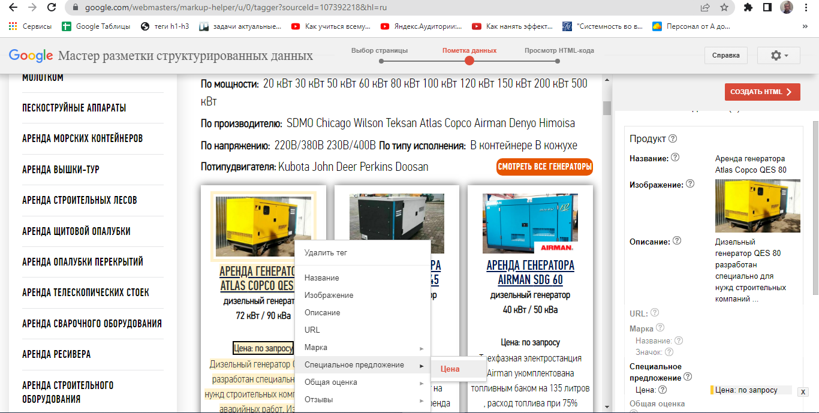Select Название in context menu
The height and width of the screenshot is (413, 819).
click(x=363, y=278)
